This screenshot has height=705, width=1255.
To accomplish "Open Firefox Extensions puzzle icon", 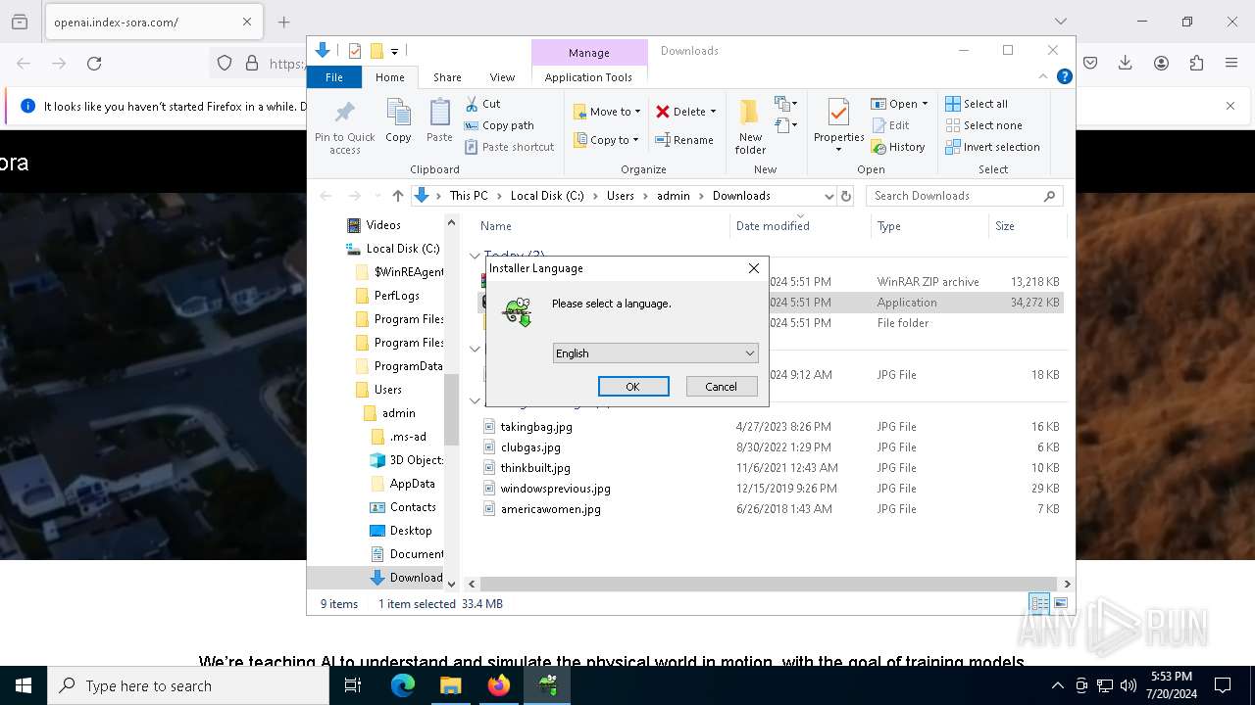I will [1196, 63].
